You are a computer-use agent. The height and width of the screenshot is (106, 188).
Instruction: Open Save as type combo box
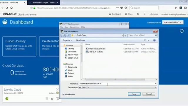118,87
